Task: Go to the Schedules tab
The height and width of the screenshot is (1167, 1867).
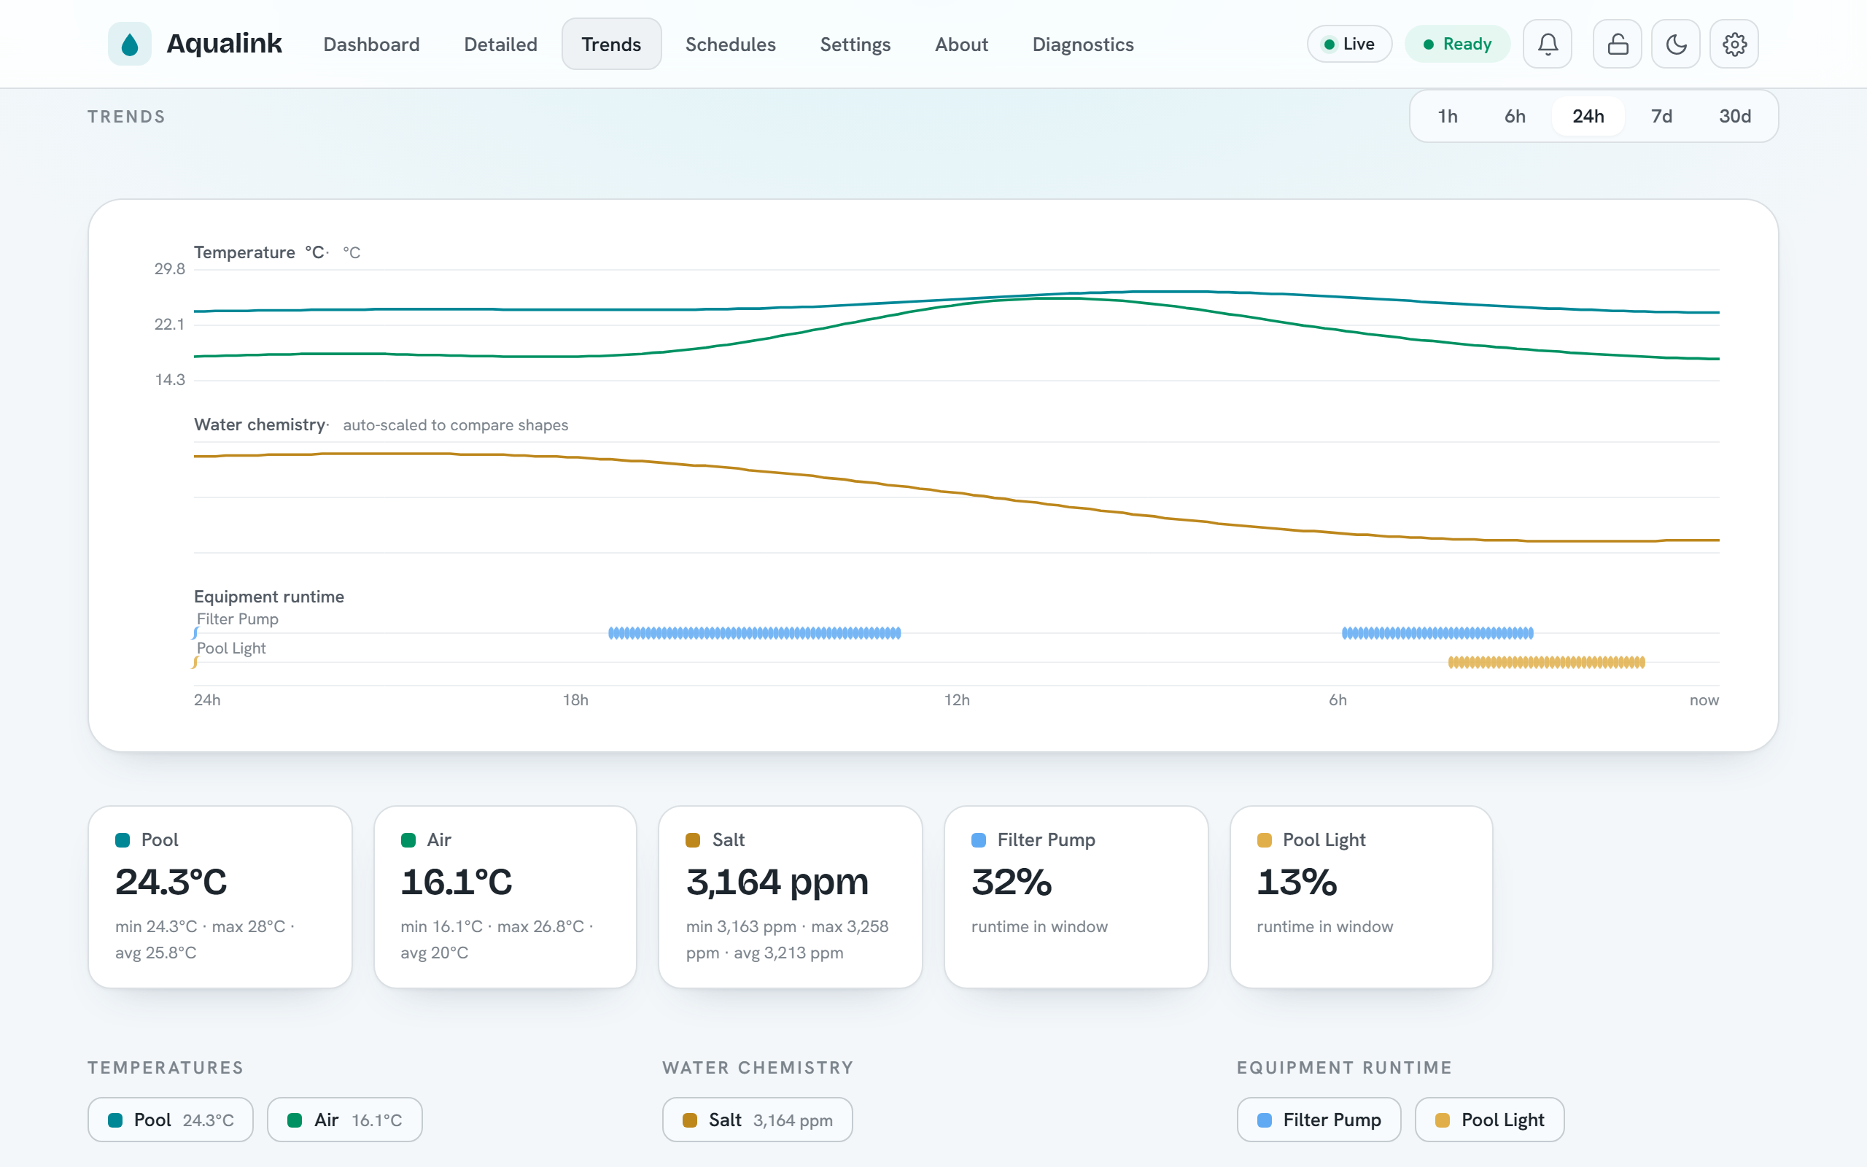Action: coord(731,44)
